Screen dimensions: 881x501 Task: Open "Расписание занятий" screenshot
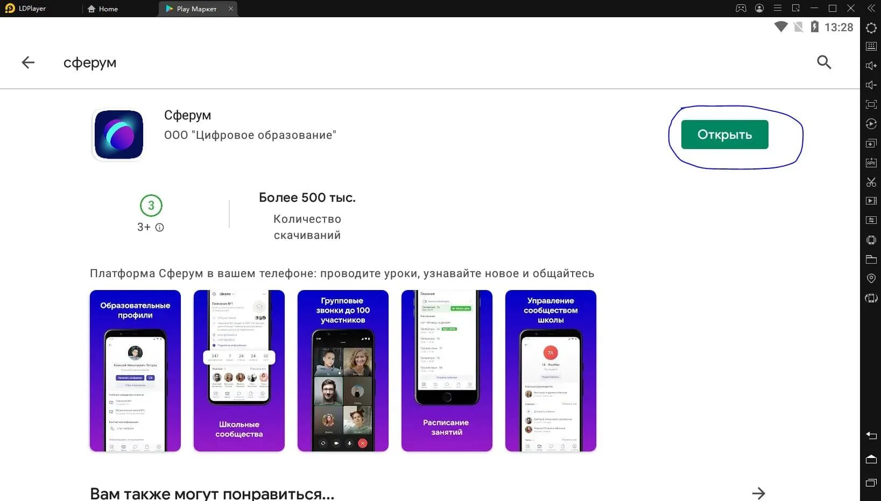(447, 371)
